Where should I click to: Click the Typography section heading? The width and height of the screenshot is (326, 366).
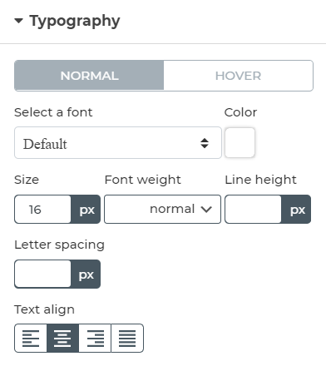[75, 21]
